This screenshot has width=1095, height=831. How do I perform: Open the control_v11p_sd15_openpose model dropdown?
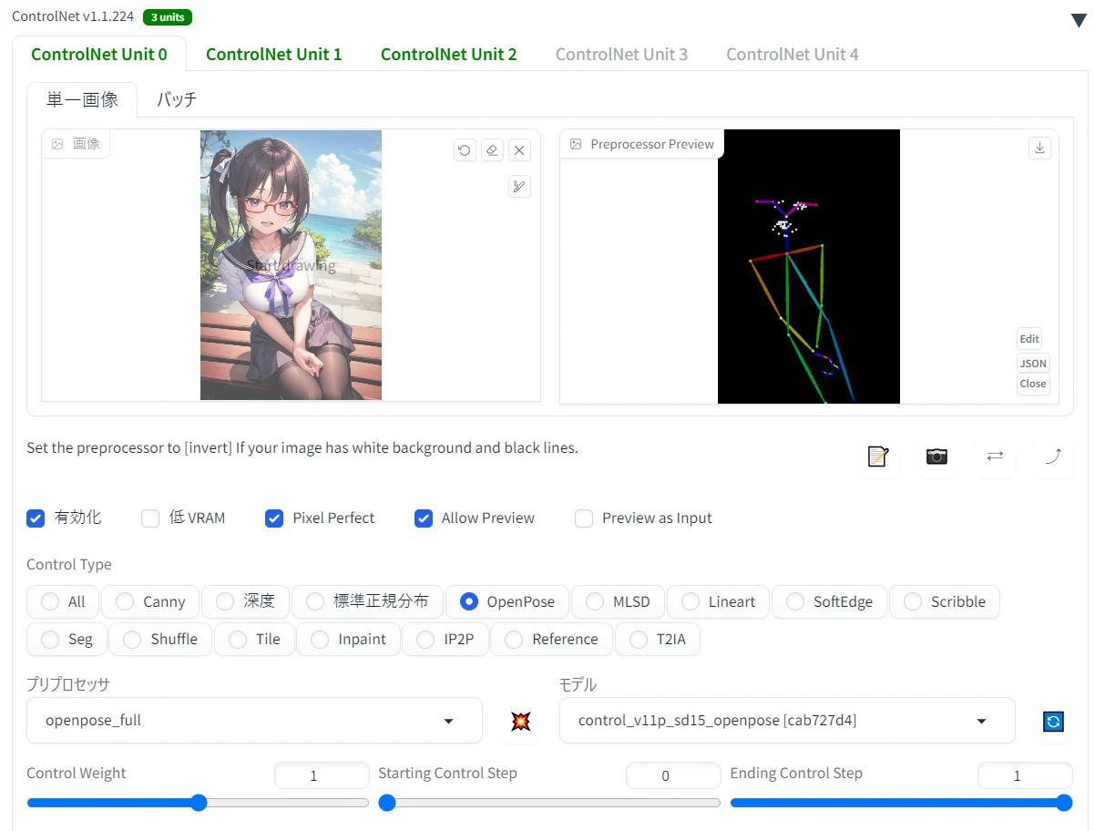tap(786, 721)
